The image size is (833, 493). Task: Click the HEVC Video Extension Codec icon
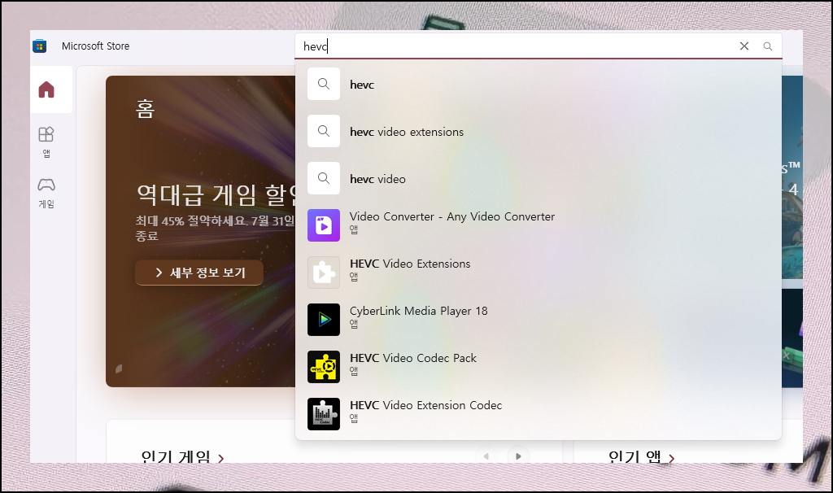pyautogui.click(x=324, y=414)
